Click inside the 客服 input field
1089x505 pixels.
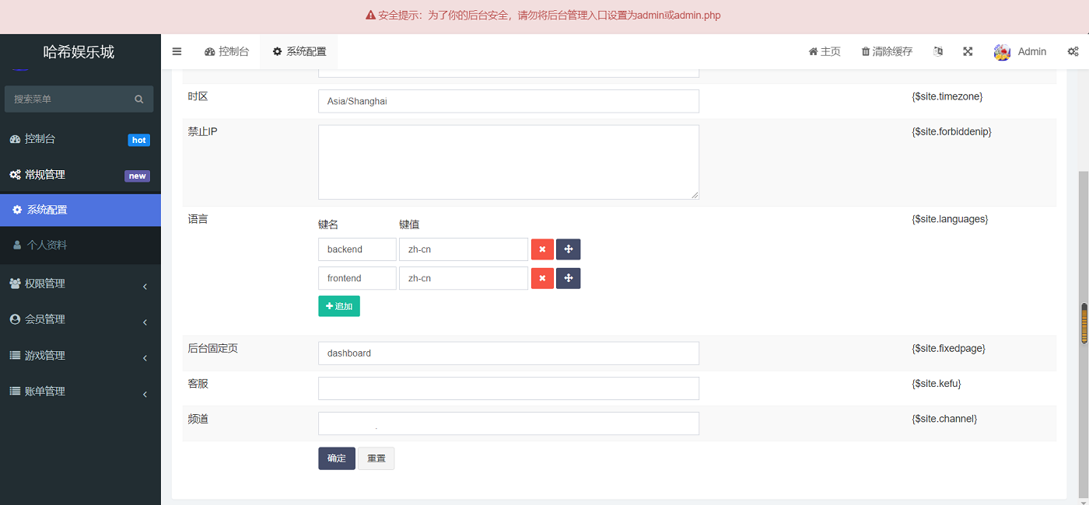[x=508, y=388]
